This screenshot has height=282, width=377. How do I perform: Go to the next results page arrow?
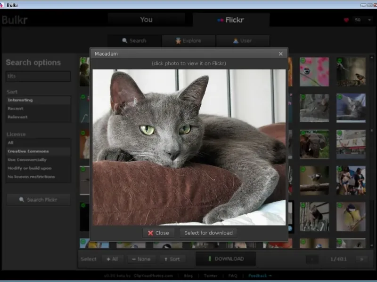click(x=361, y=259)
